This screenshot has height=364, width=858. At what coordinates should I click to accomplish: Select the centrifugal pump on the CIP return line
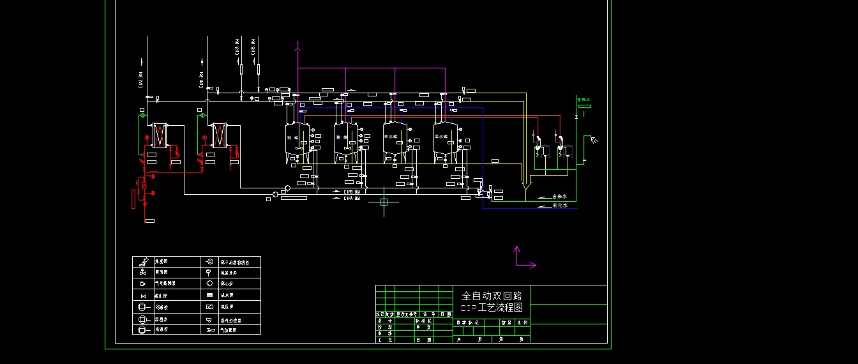click(287, 188)
